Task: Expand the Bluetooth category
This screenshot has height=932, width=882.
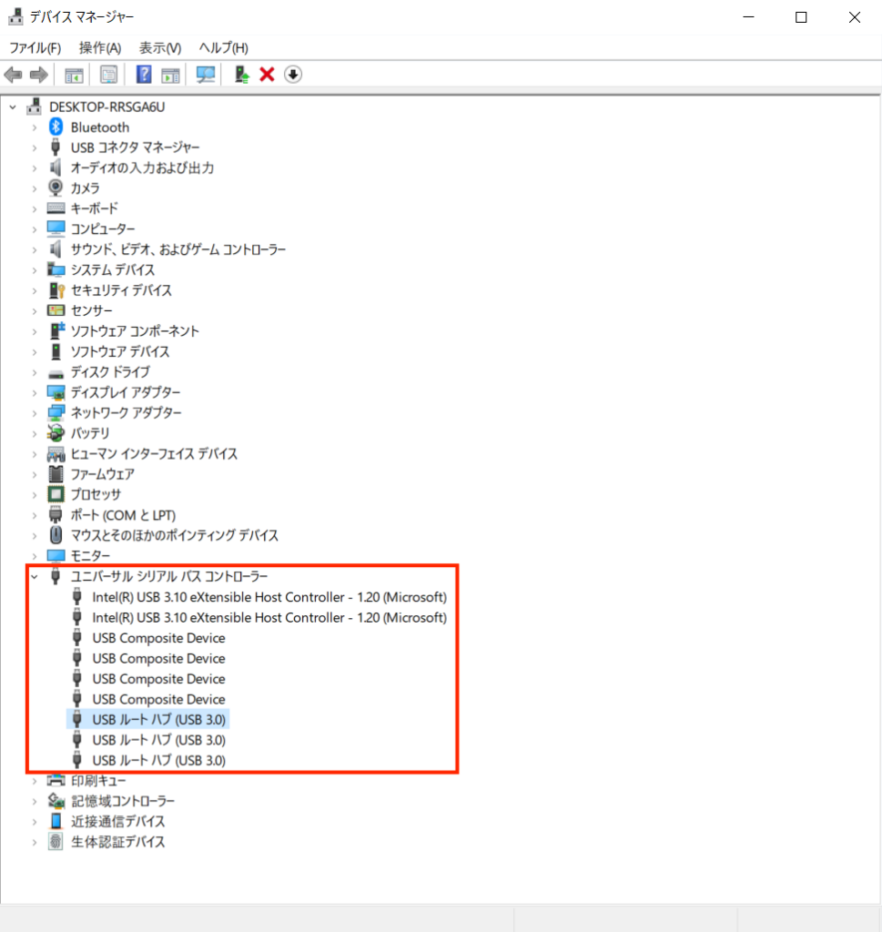Action: (x=35, y=127)
